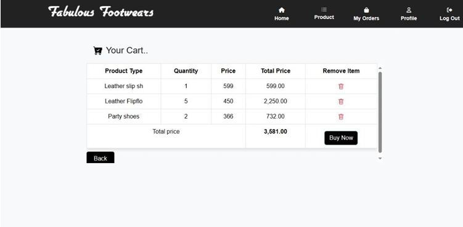Click the Home house icon

[x=281, y=10]
